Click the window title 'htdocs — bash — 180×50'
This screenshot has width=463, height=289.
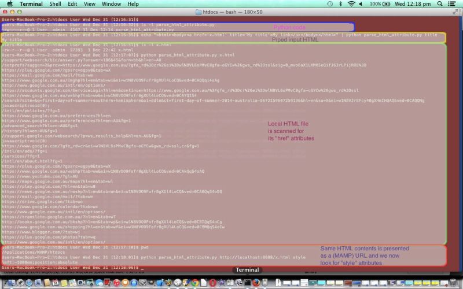233,12
